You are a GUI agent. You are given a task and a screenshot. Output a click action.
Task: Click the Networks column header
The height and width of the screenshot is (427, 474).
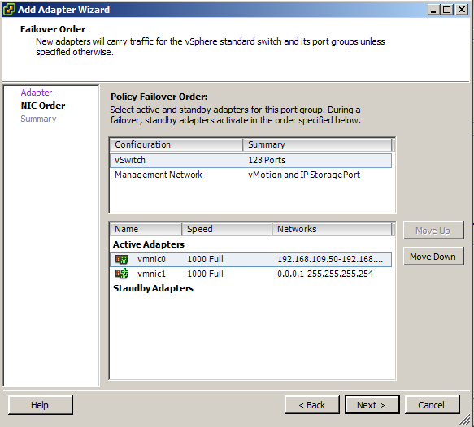coord(332,229)
